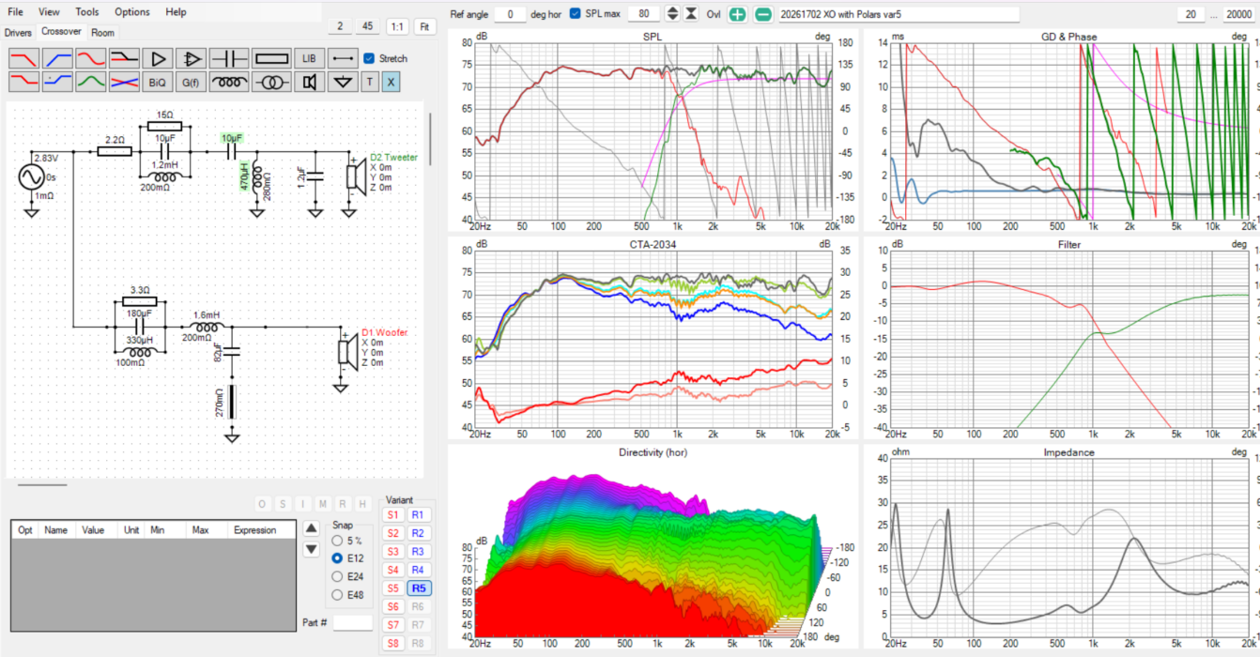This screenshot has width=1260, height=657.
Task: Toggle the Stretch checkbox
Action: coord(369,58)
